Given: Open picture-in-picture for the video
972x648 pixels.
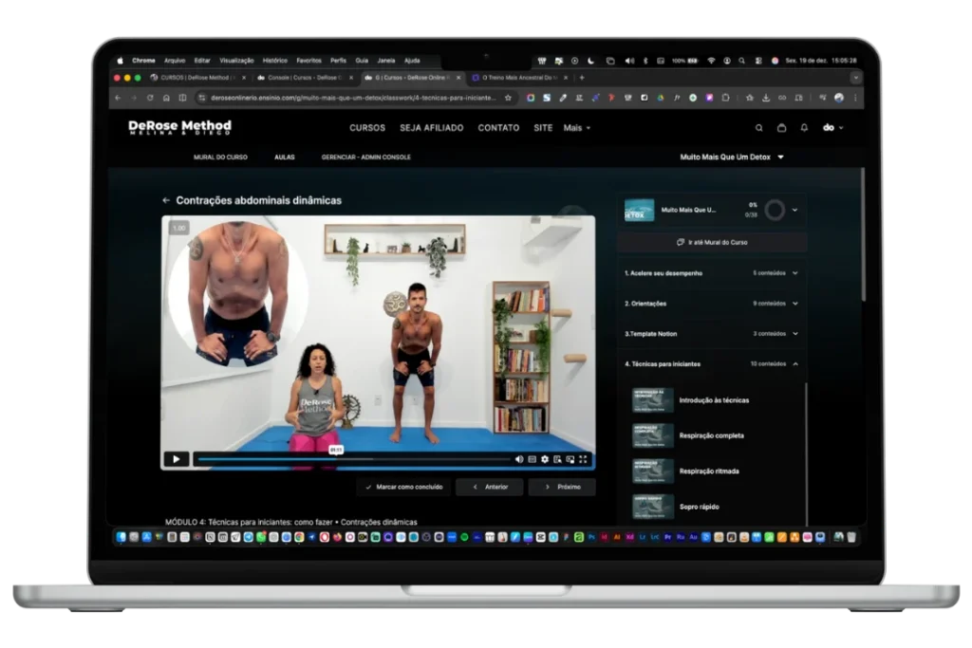Looking at the screenshot, I should point(570,459).
